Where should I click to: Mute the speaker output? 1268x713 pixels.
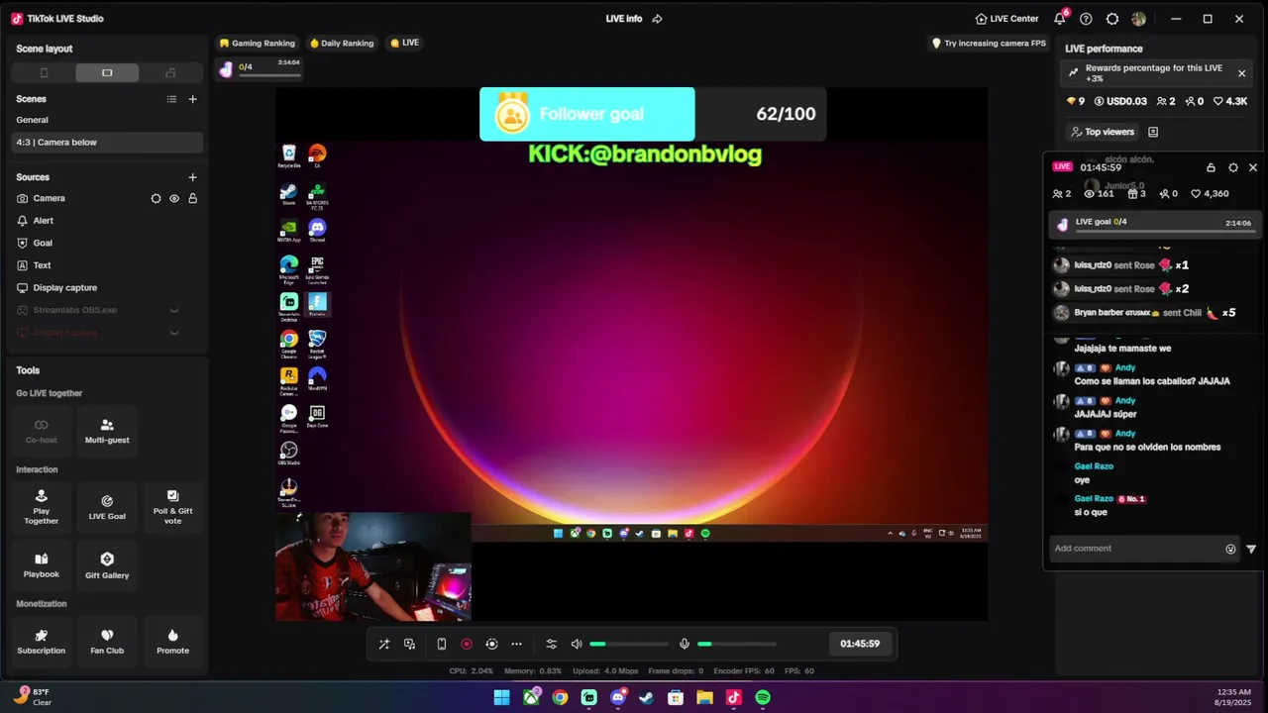[x=577, y=644]
